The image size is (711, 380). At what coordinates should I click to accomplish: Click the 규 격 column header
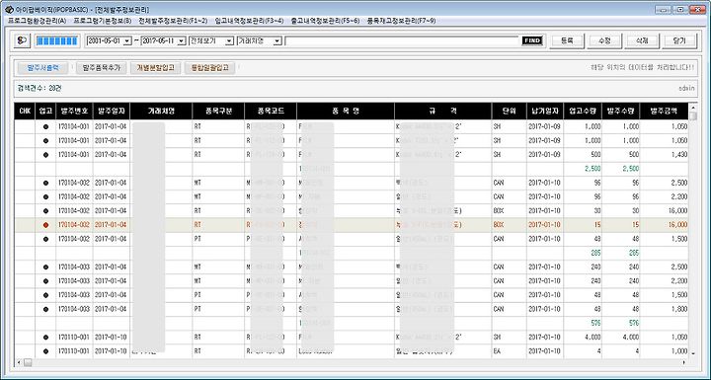(x=443, y=112)
